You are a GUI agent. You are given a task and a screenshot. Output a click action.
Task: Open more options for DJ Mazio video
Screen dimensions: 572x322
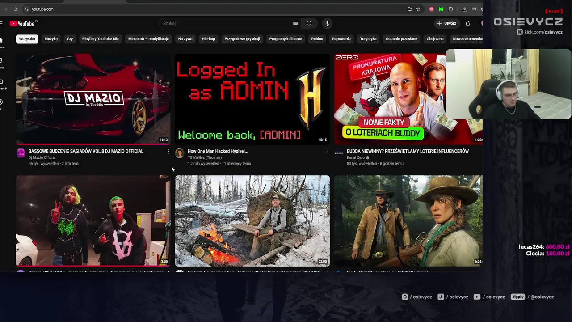click(x=168, y=152)
